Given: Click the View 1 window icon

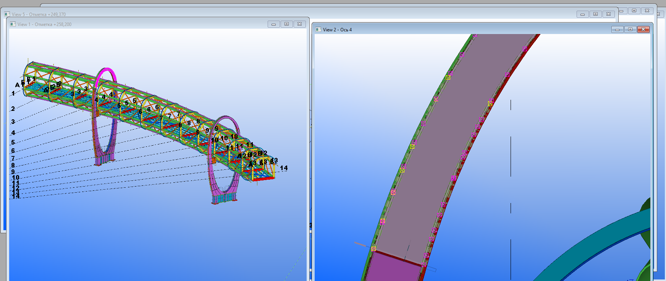Looking at the screenshot, I should (13, 24).
